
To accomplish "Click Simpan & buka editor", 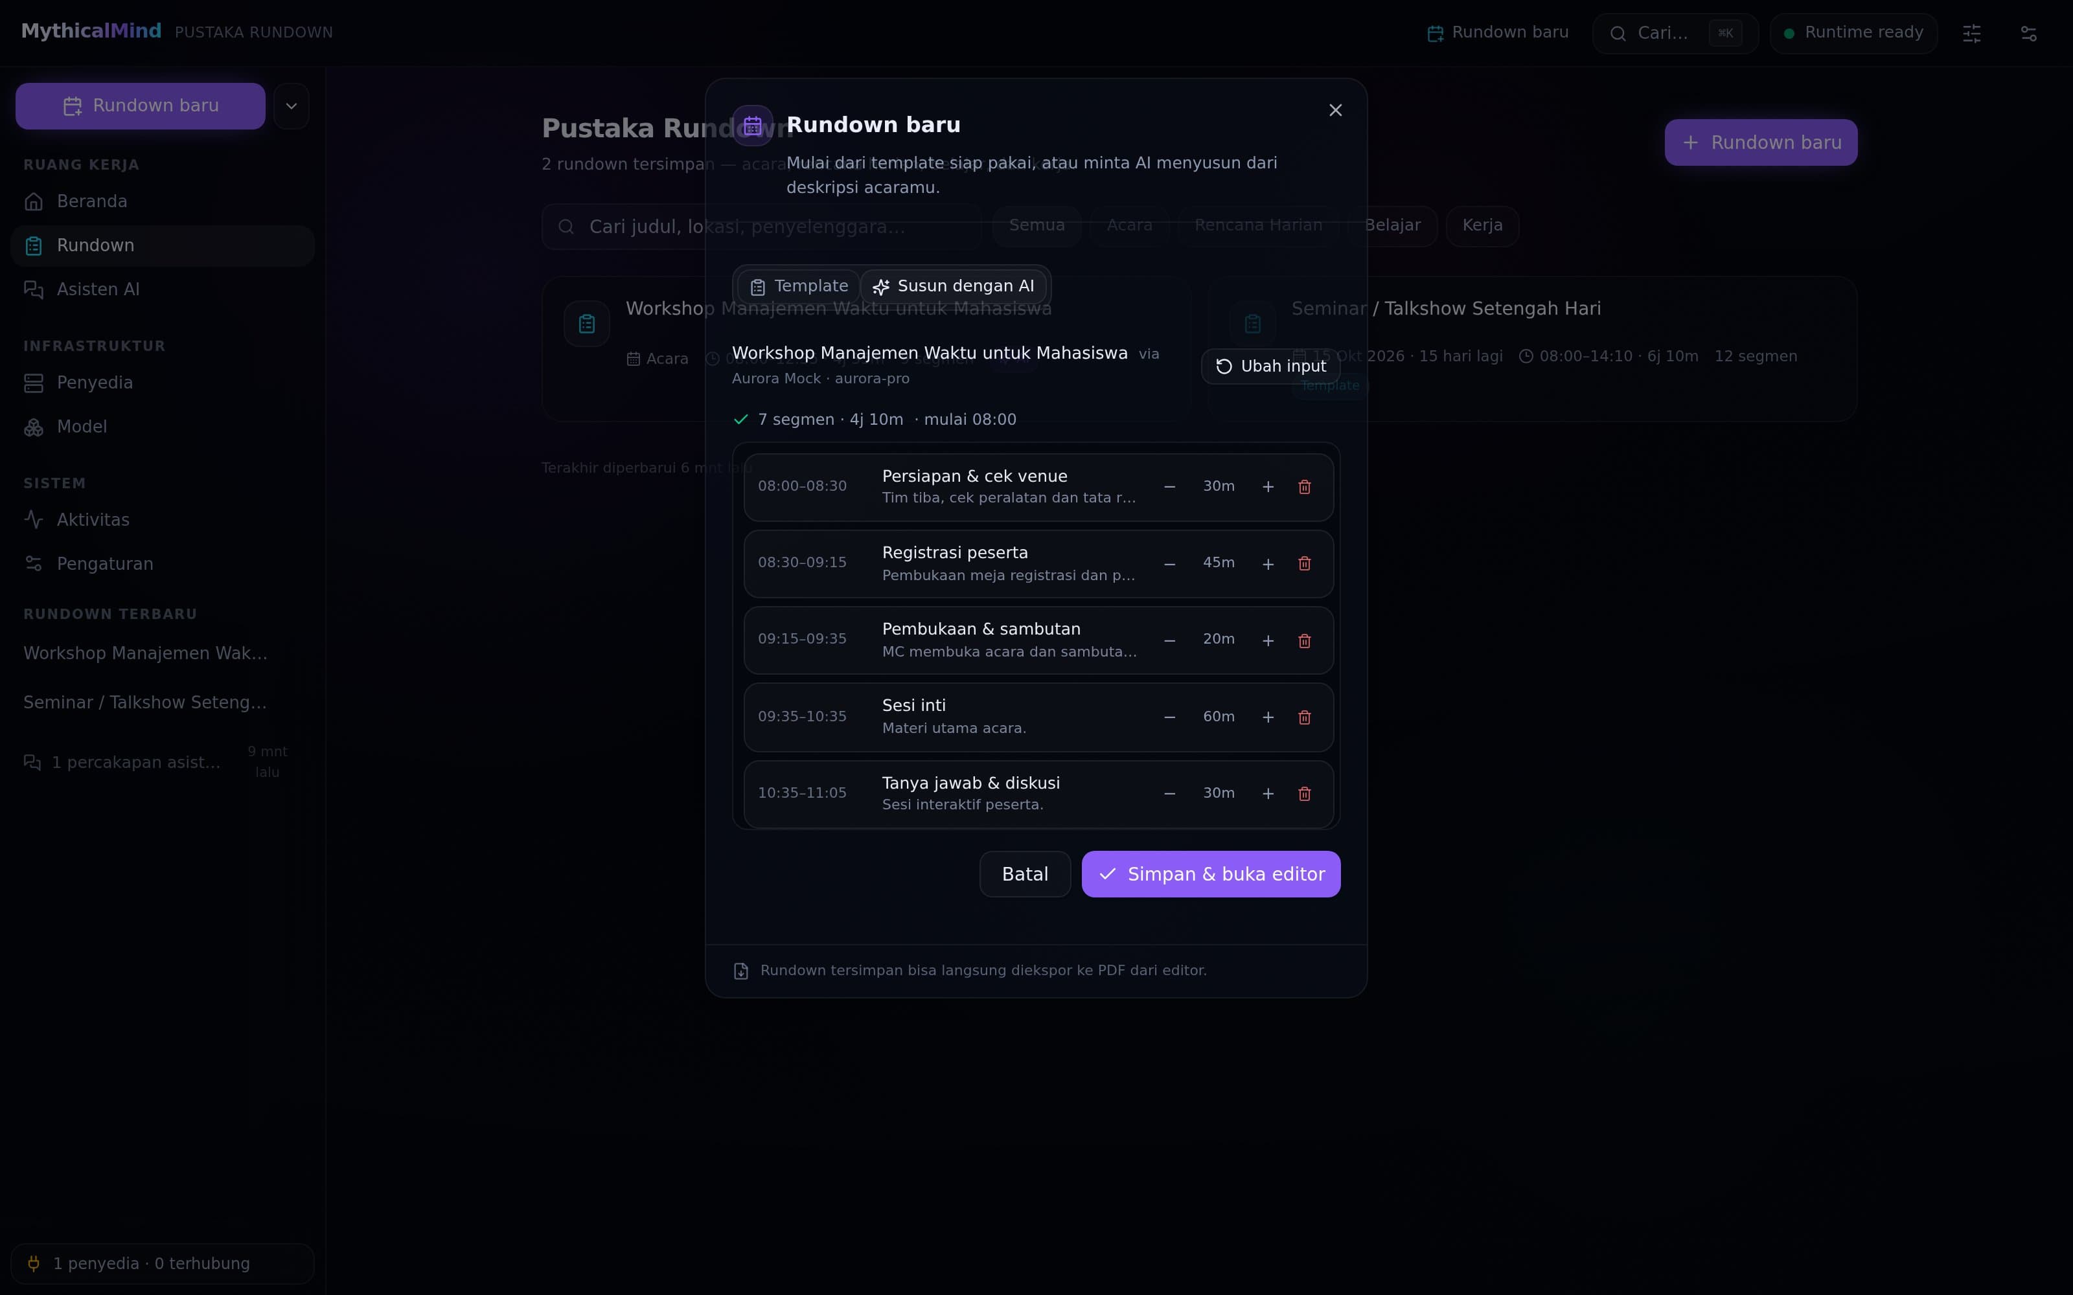I will click(x=1210, y=873).
